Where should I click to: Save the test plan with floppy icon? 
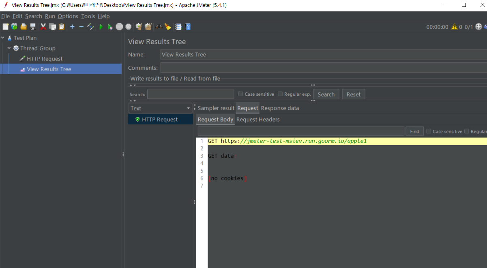click(33, 27)
